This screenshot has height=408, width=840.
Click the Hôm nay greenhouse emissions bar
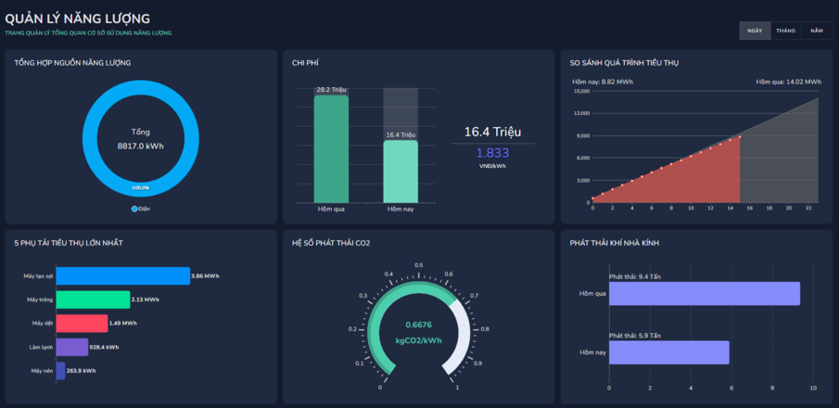click(668, 352)
